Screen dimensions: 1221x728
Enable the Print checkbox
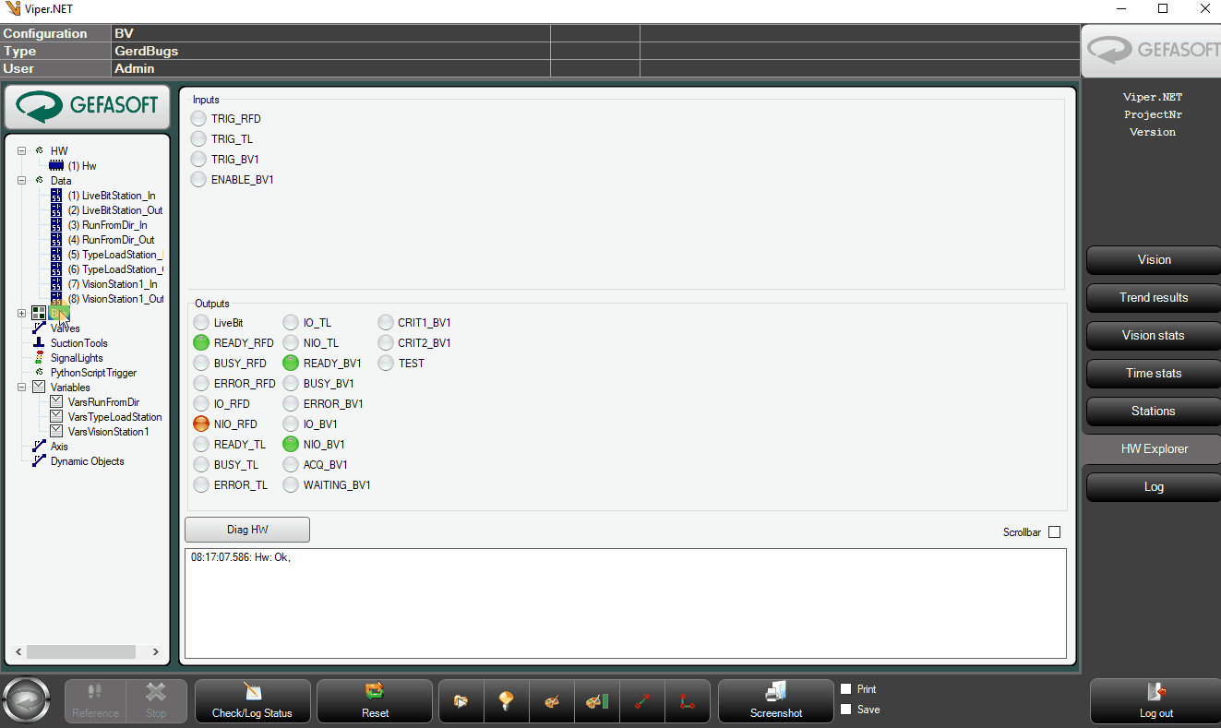(x=846, y=689)
